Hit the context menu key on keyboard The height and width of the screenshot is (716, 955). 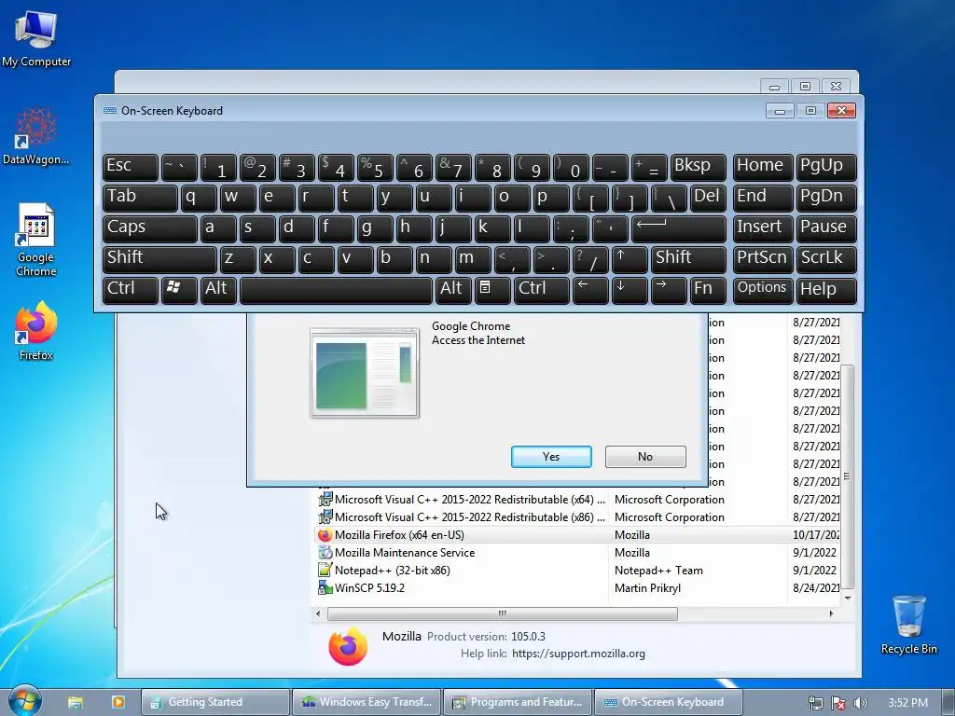pos(492,290)
